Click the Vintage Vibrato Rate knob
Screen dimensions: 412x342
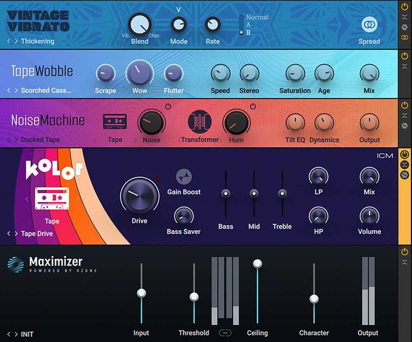pyautogui.click(x=213, y=25)
